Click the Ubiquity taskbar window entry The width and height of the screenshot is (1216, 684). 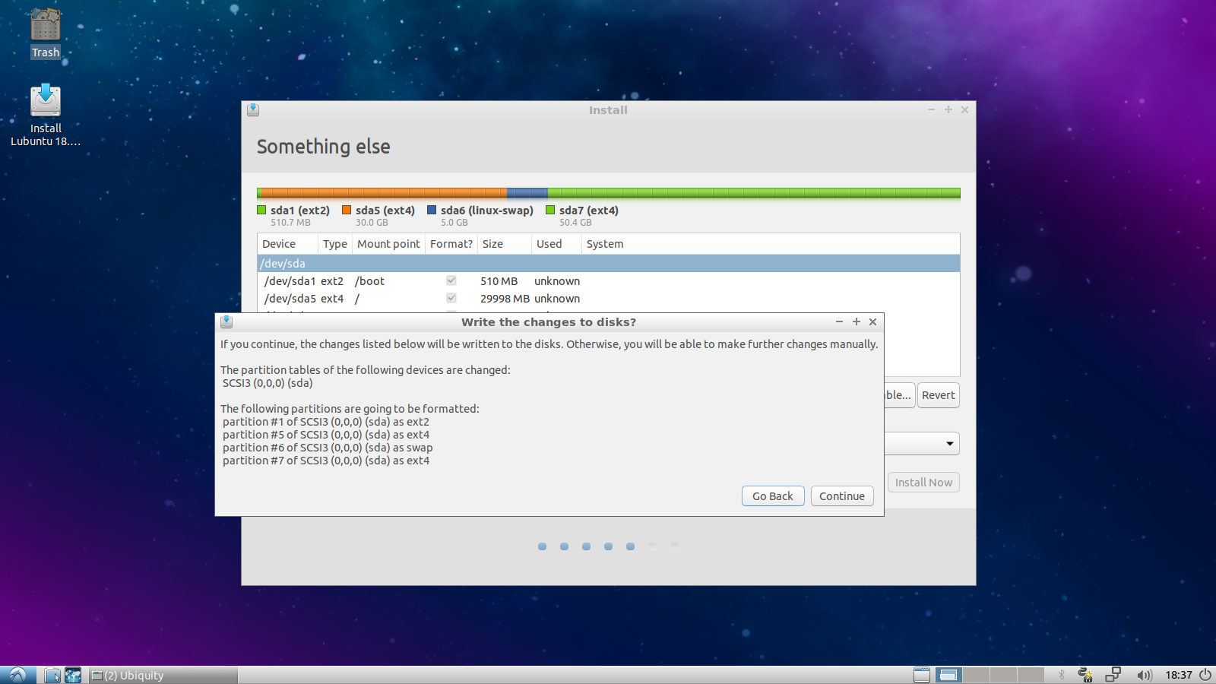point(163,675)
